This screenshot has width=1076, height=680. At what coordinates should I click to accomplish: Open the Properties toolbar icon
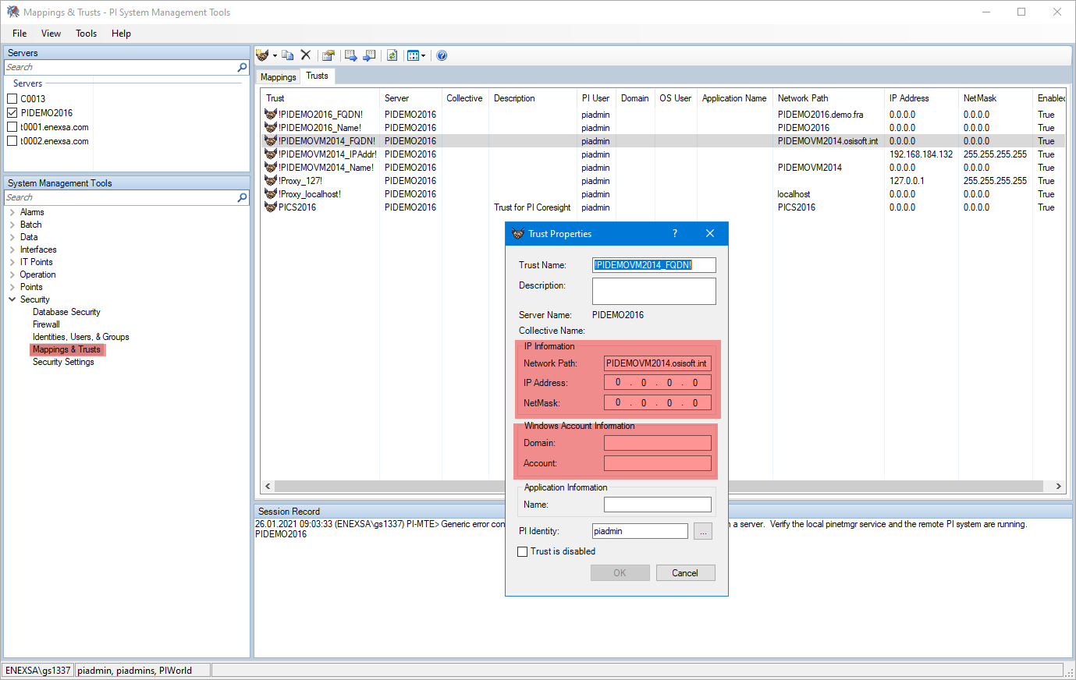(x=328, y=55)
